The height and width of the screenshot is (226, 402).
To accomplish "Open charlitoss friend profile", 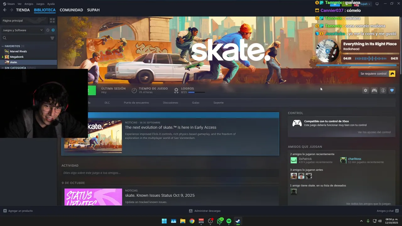I will click(355, 159).
